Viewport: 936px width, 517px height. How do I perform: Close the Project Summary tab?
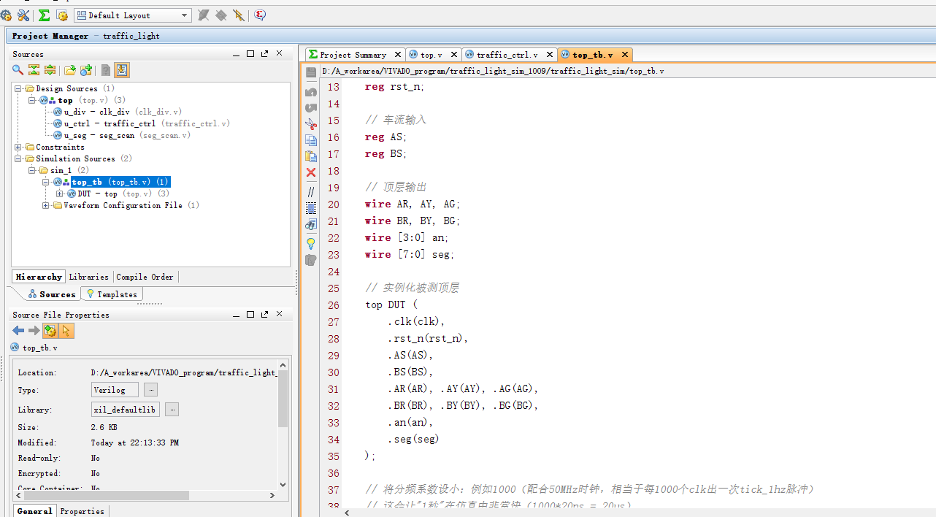click(397, 55)
